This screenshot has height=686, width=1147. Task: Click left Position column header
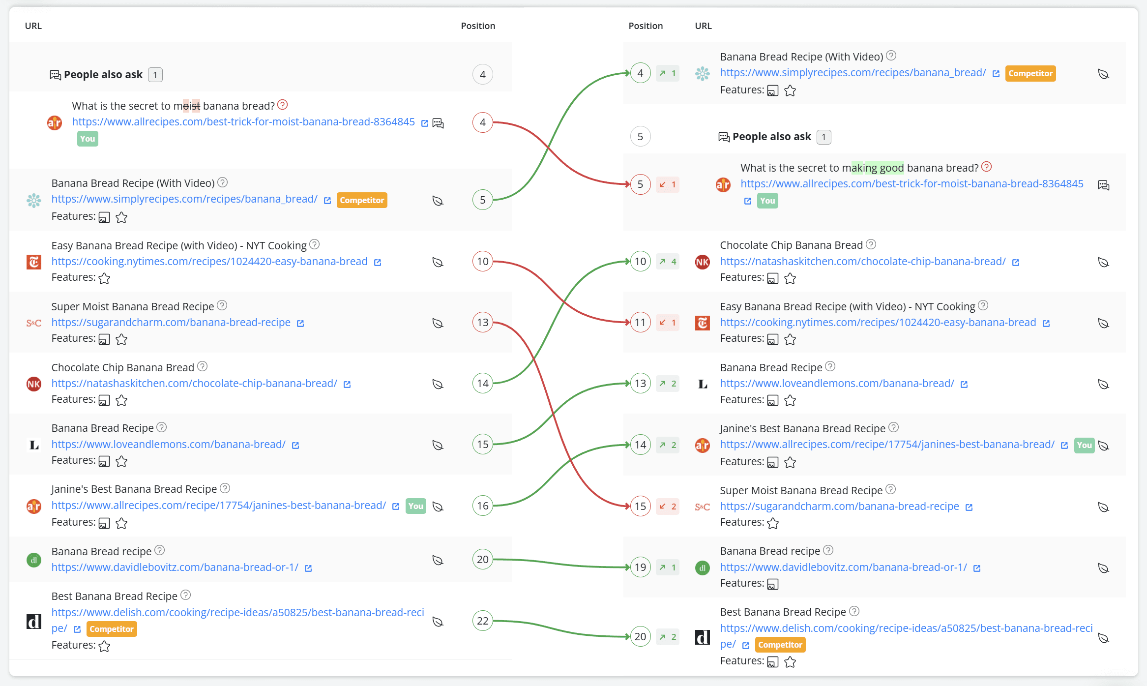(x=478, y=26)
